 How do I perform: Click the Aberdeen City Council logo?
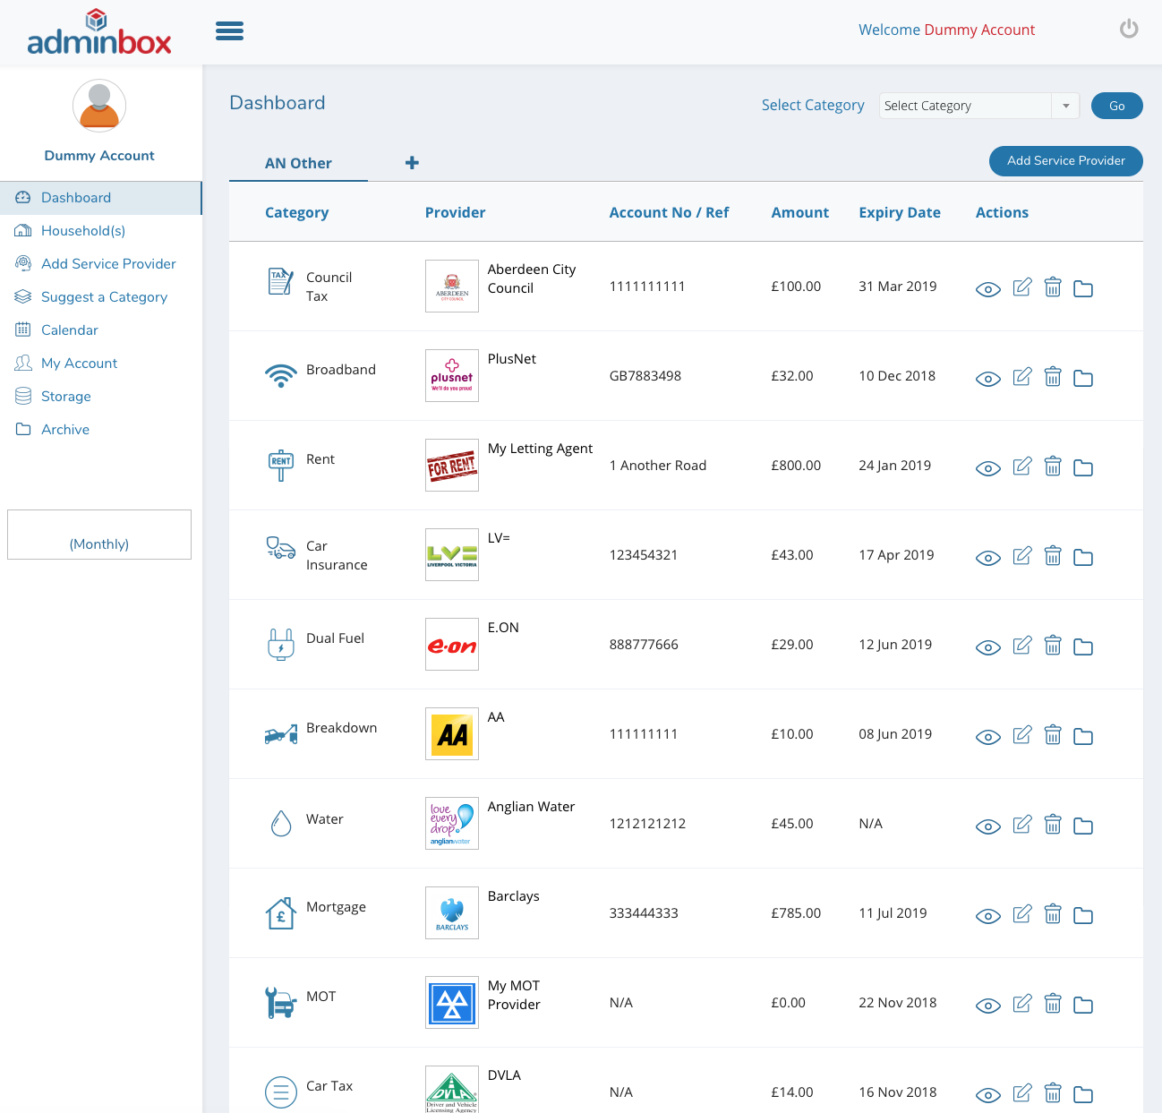tap(452, 286)
